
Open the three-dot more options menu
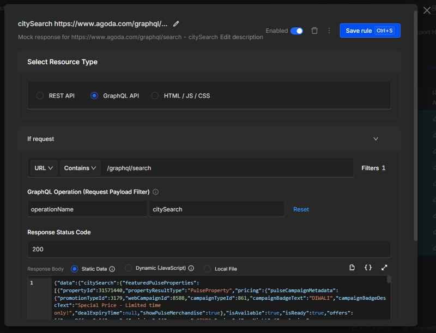pyautogui.click(x=329, y=31)
